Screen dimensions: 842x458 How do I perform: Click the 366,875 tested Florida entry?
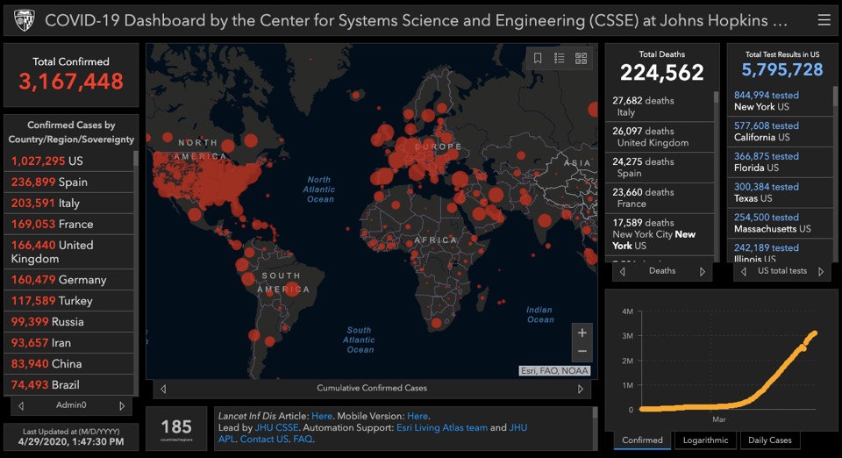[x=780, y=162]
